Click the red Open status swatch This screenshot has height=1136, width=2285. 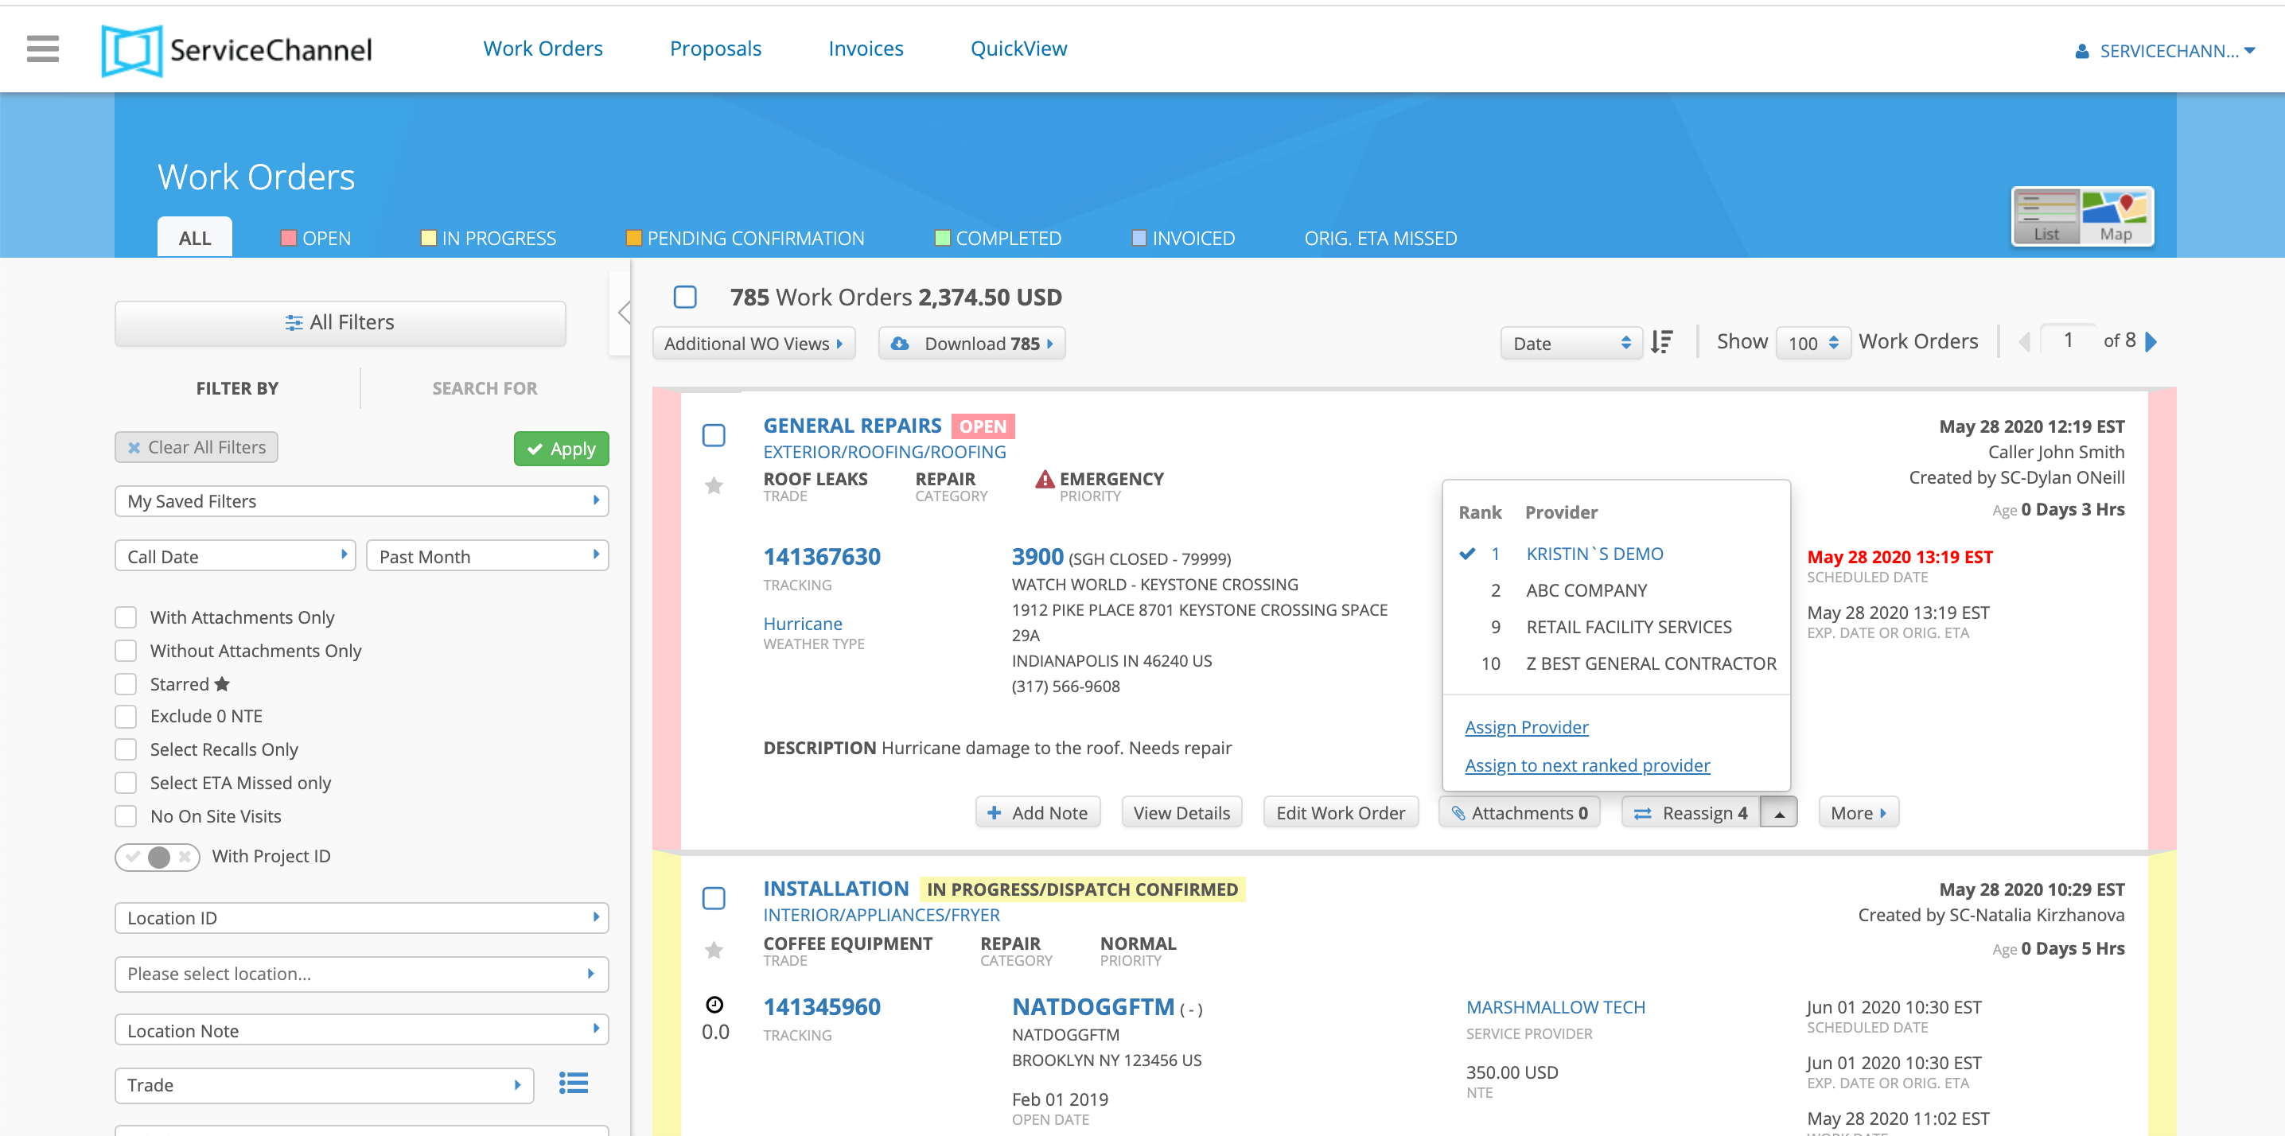pos(287,238)
